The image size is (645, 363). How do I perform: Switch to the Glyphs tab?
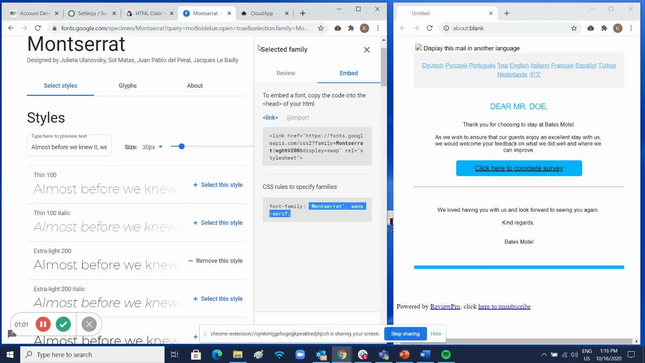tap(128, 86)
